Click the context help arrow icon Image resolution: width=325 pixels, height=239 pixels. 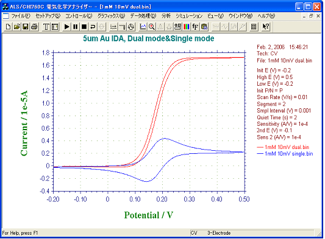click(x=266, y=27)
